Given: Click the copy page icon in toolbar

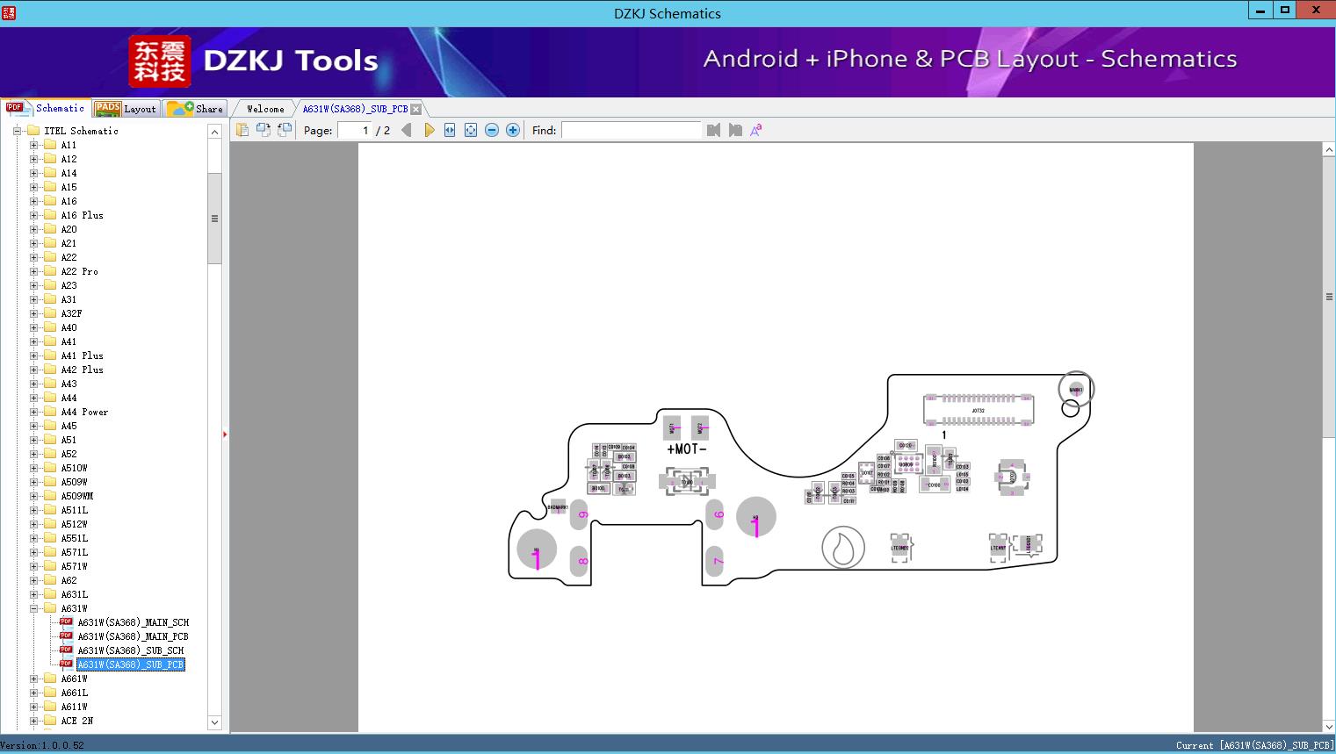Looking at the screenshot, I should (x=242, y=130).
